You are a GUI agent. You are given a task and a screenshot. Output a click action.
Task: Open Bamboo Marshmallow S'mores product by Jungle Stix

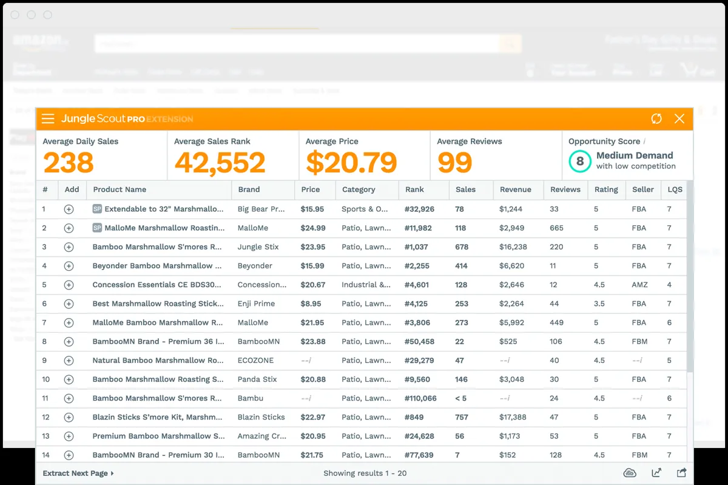157,247
